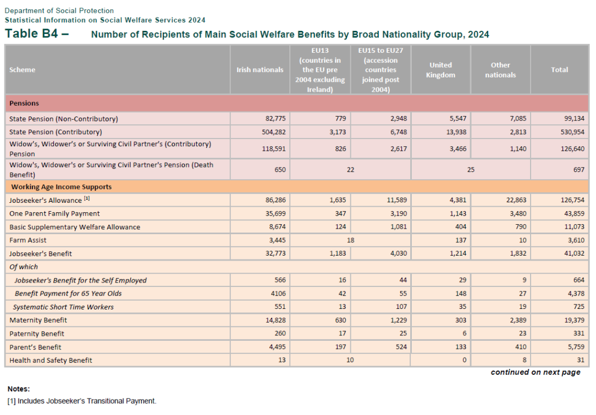Select the 'Pensions' section heading row
The image size is (596, 415).
297,103
